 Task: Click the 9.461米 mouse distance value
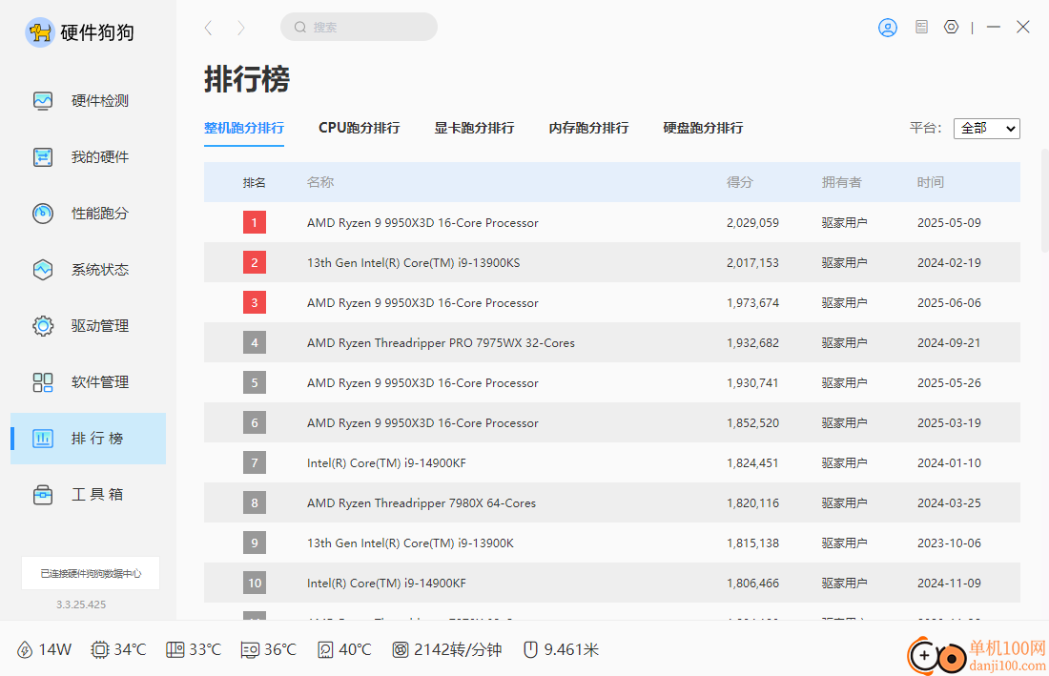click(571, 650)
